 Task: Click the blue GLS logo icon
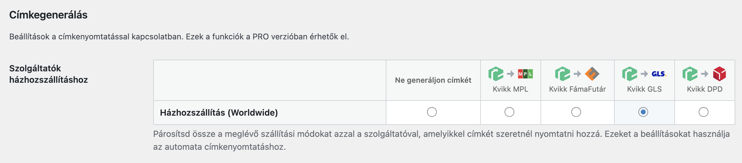(x=659, y=74)
